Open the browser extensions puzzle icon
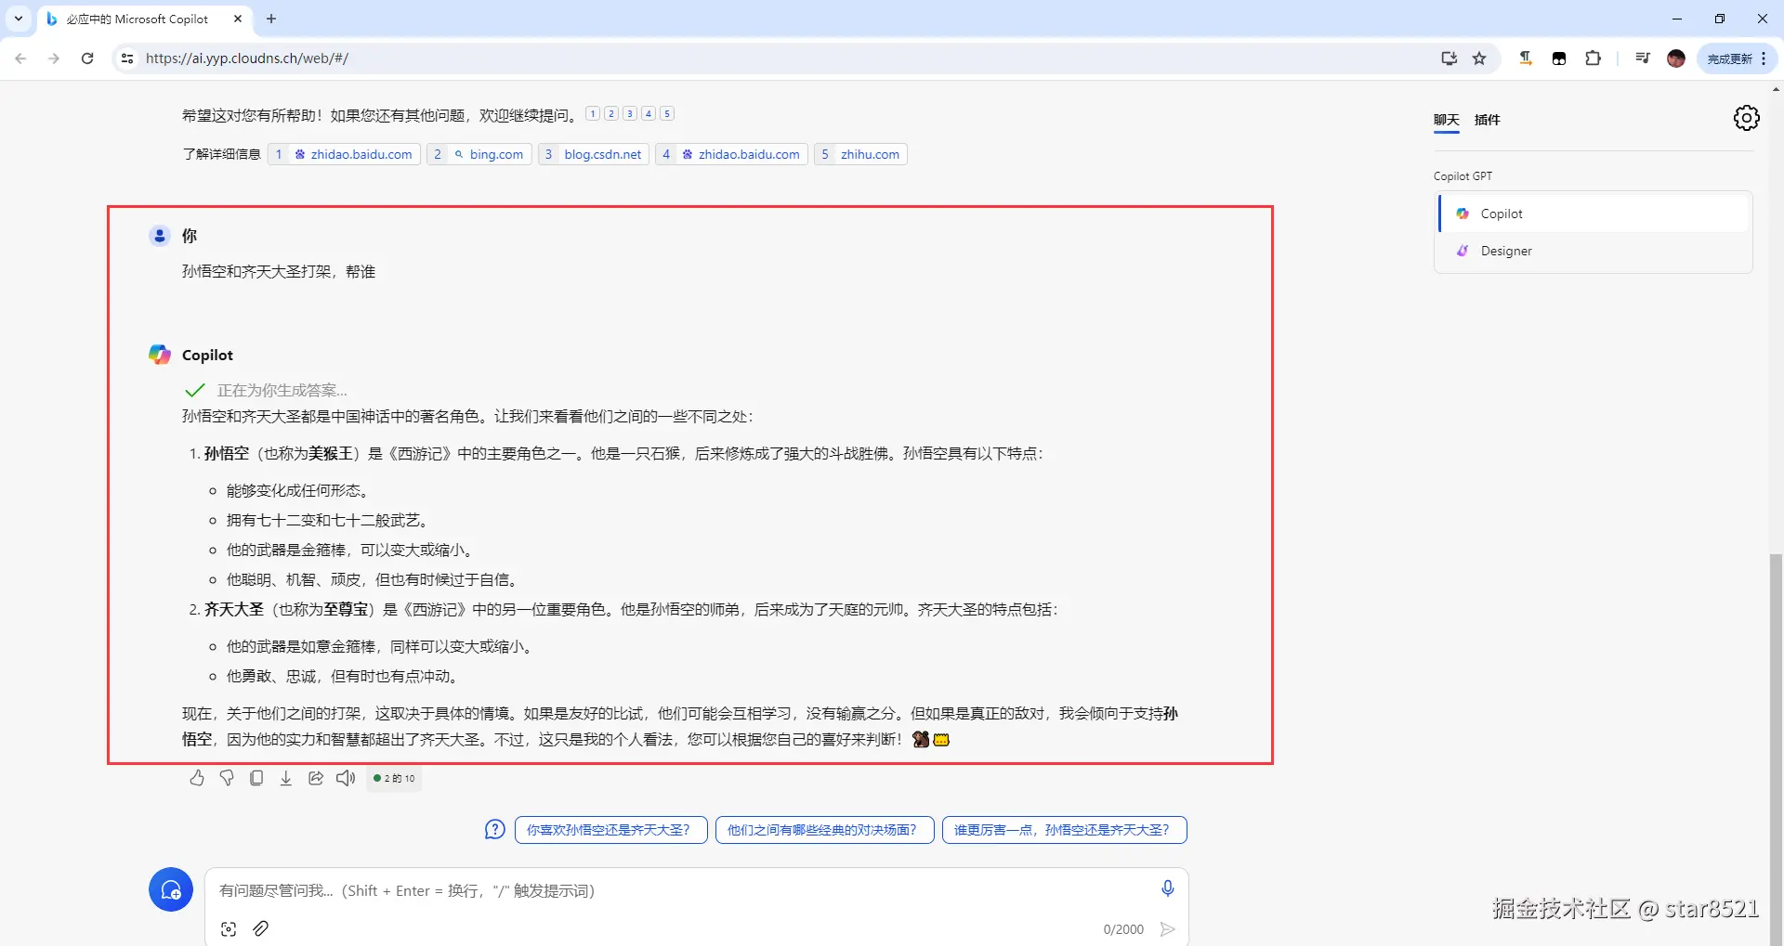This screenshot has height=946, width=1784. pyautogui.click(x=1593, y=58)
